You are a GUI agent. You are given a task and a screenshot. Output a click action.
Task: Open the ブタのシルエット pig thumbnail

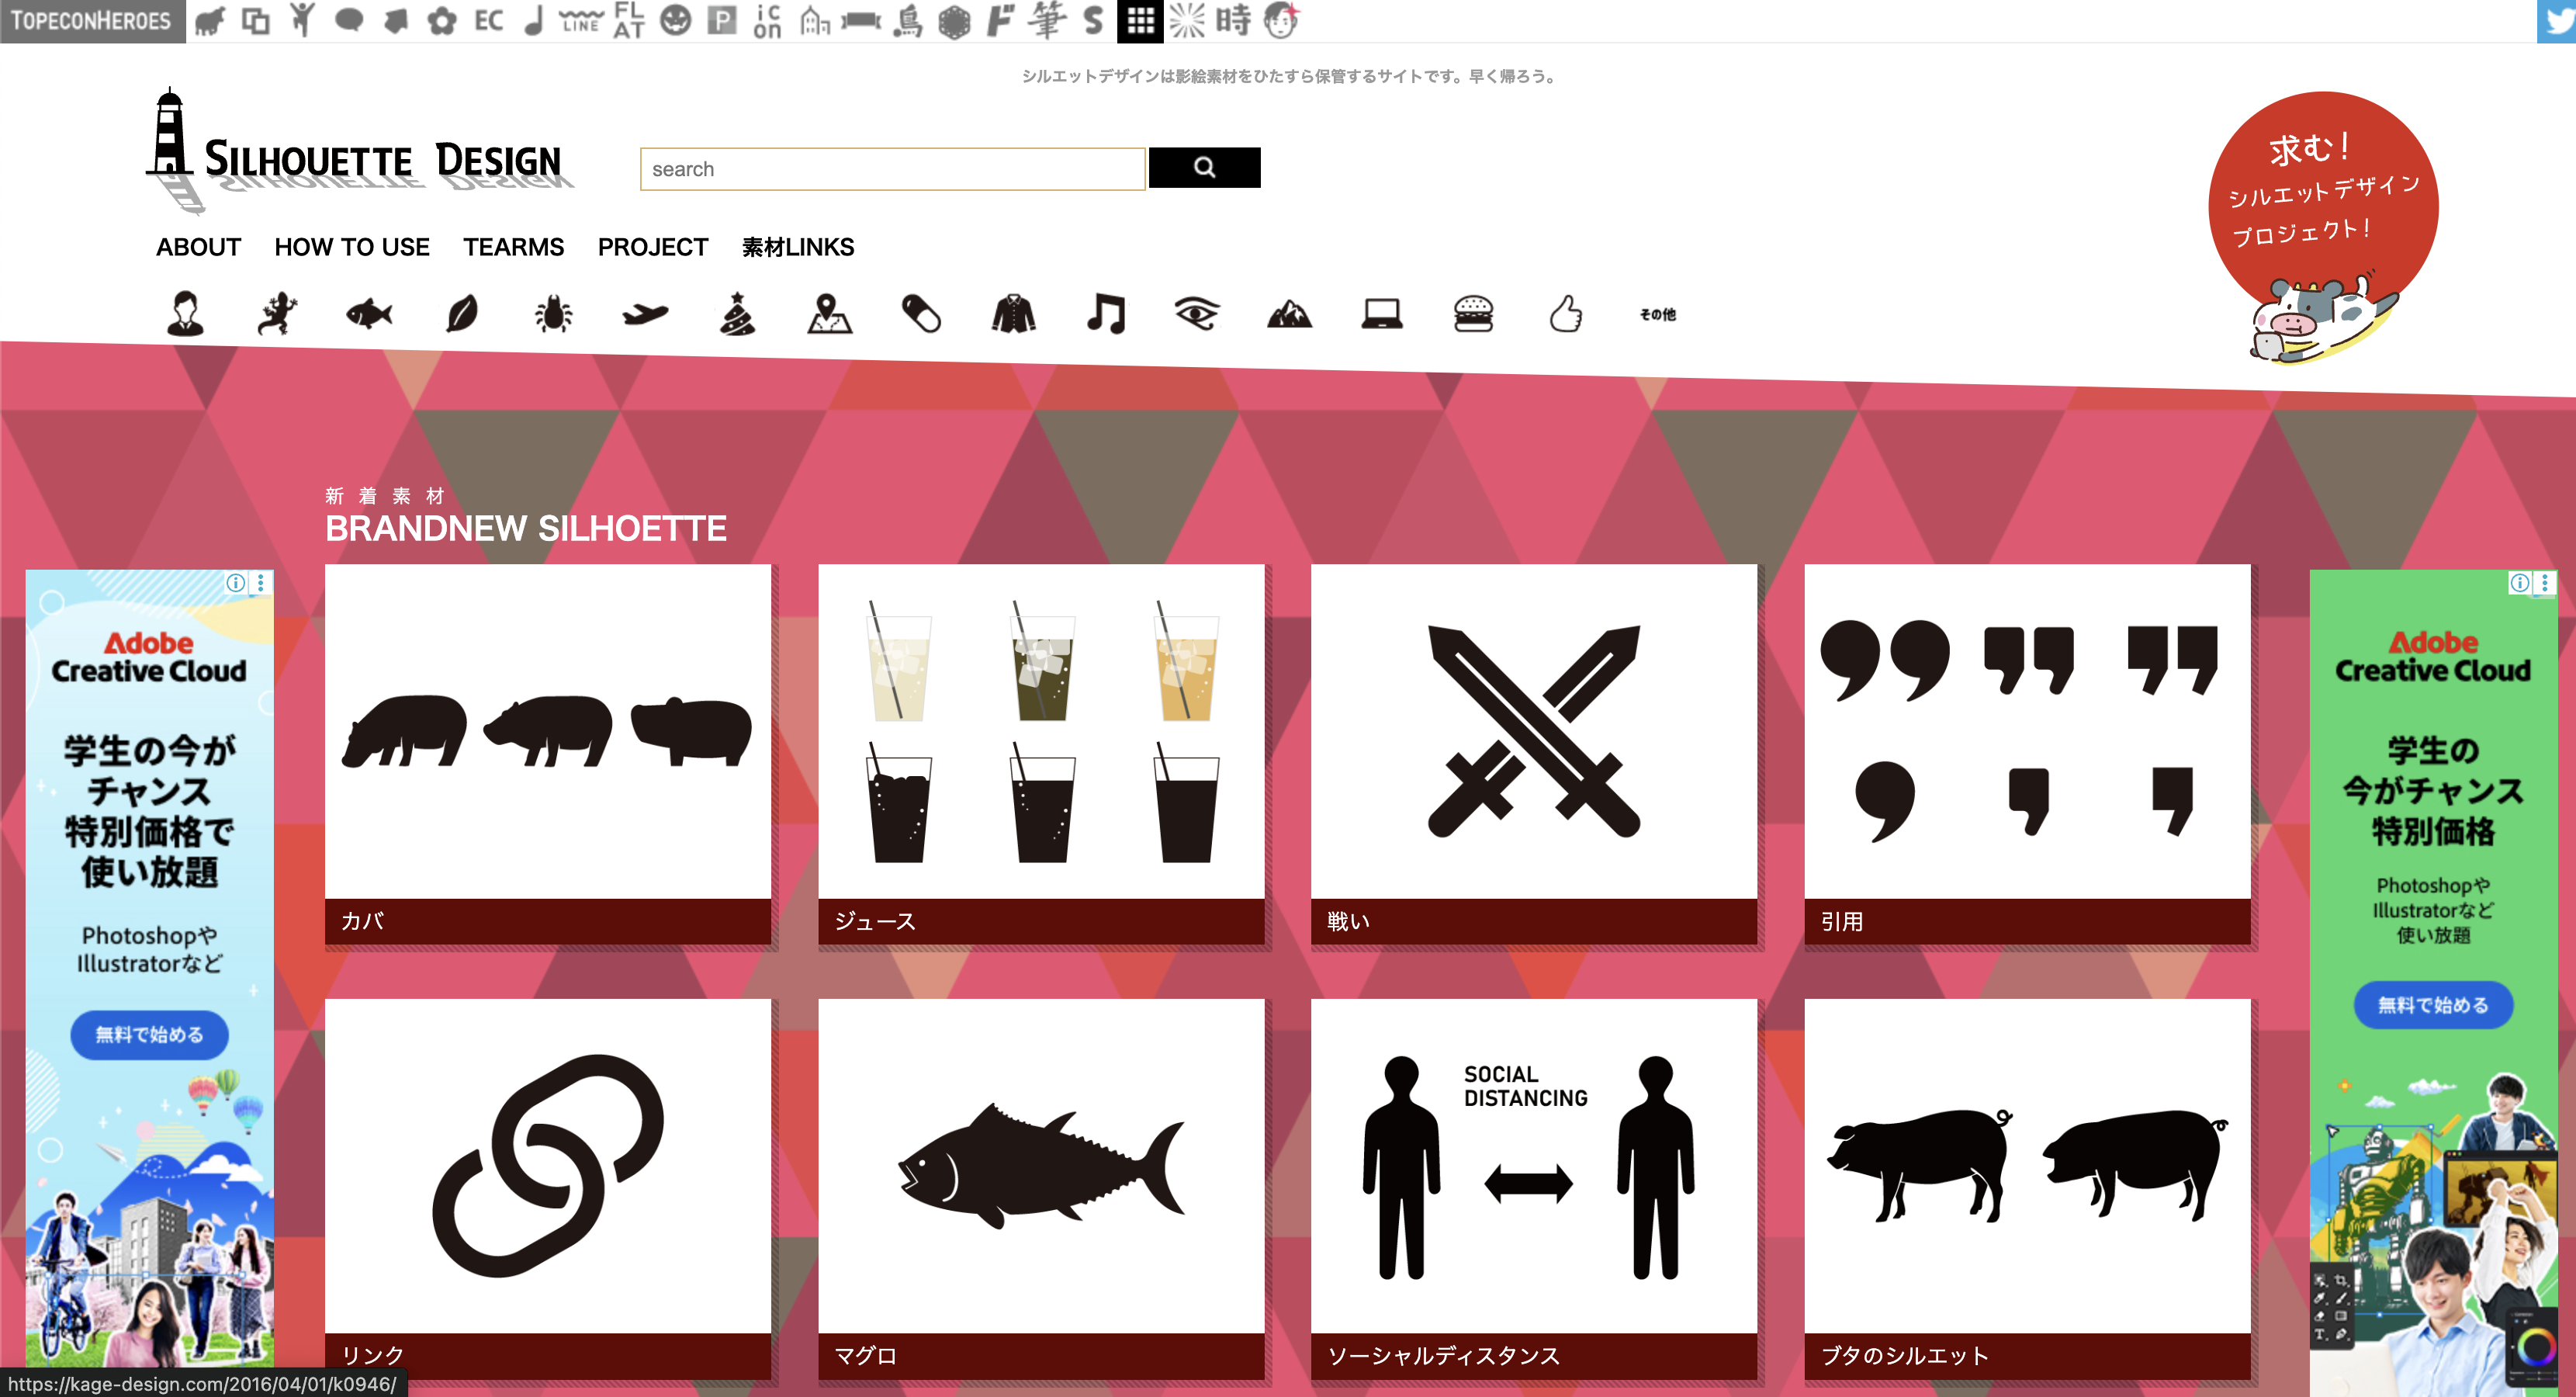point(2027,1166)
